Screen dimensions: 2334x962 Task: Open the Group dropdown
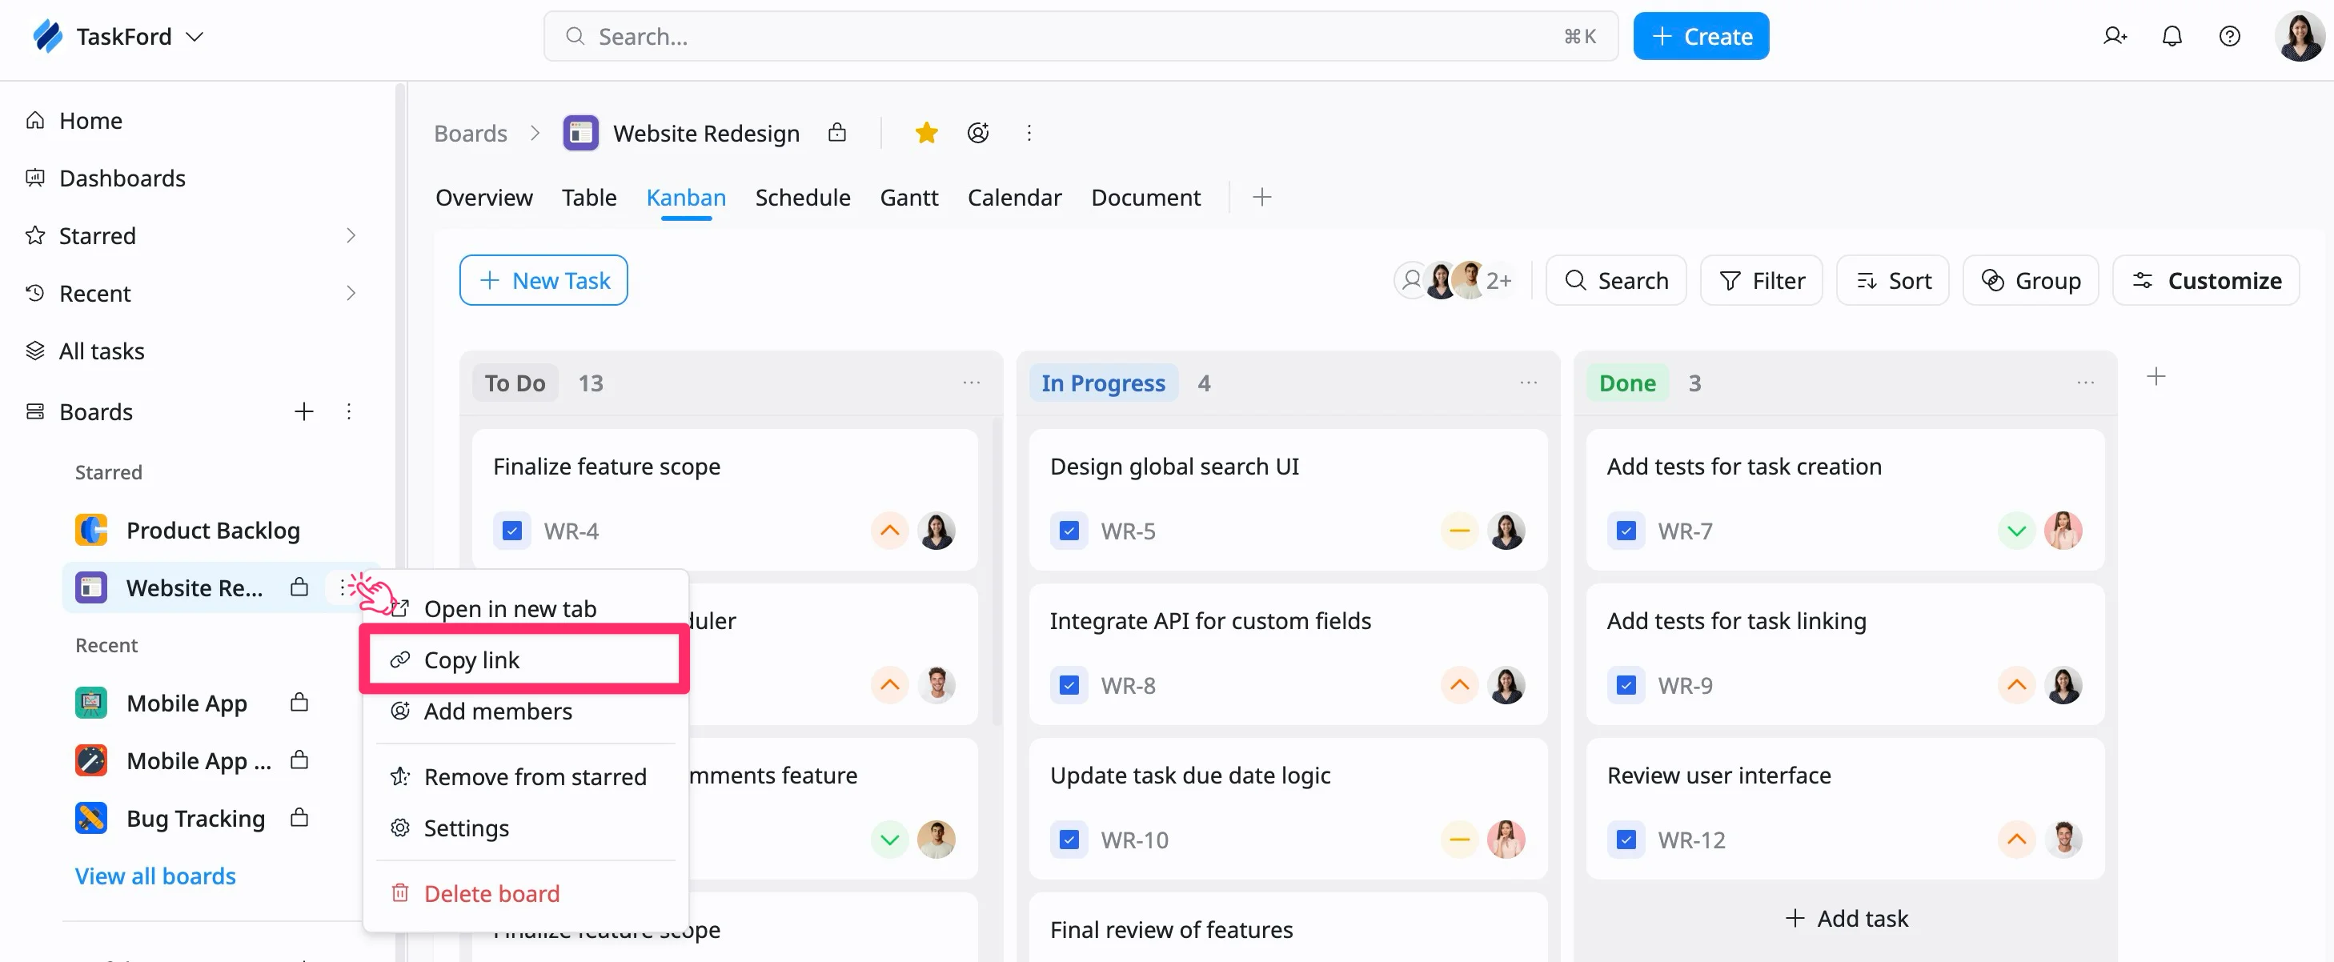[2031, 281]
